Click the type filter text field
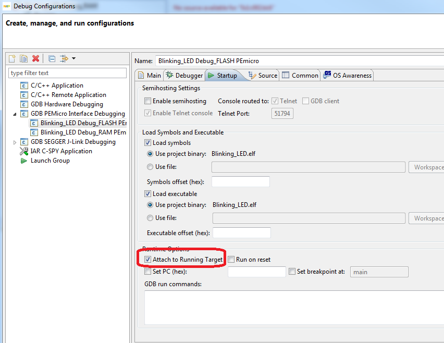 tap(67, 73)
